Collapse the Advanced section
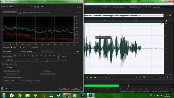The width and height of the screenshot is (174, 98). (x=4, y=68)
